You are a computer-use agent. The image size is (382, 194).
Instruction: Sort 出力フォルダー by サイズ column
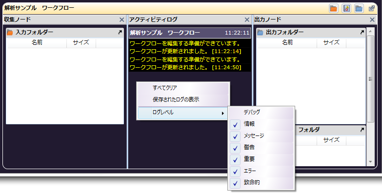coord(331,43)
